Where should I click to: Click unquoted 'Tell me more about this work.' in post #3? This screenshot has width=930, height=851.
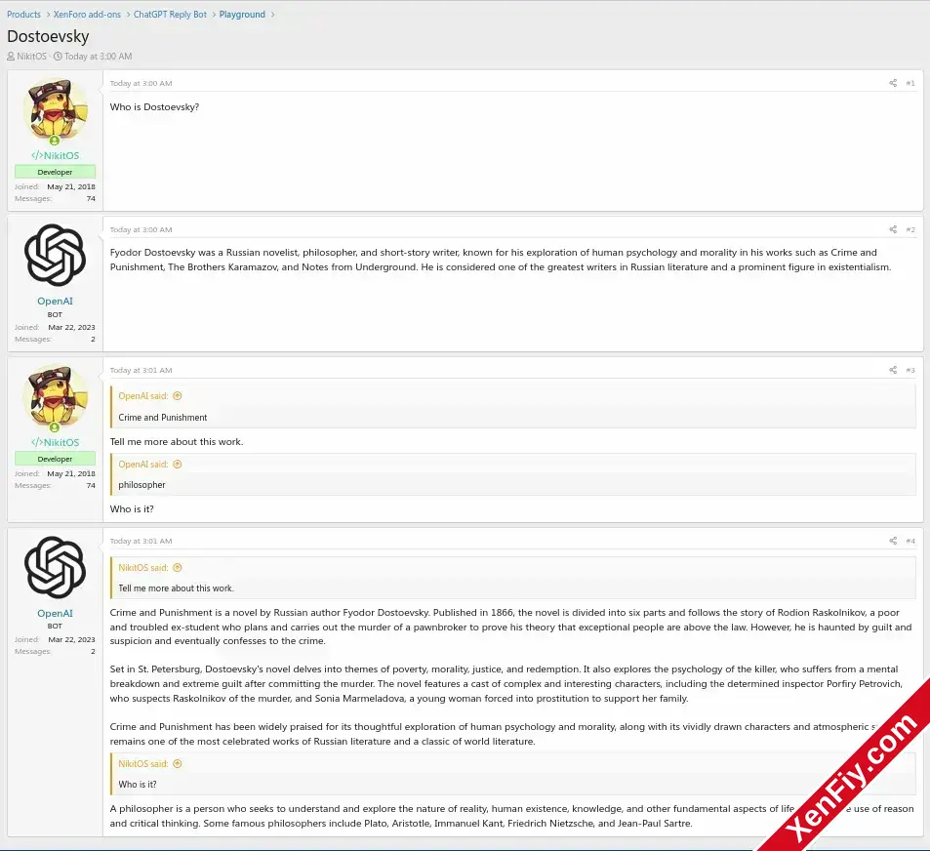click(x=177, y=442)
